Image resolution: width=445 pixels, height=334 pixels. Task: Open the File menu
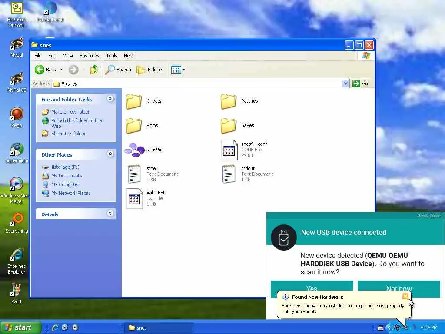tap(38, 56)
